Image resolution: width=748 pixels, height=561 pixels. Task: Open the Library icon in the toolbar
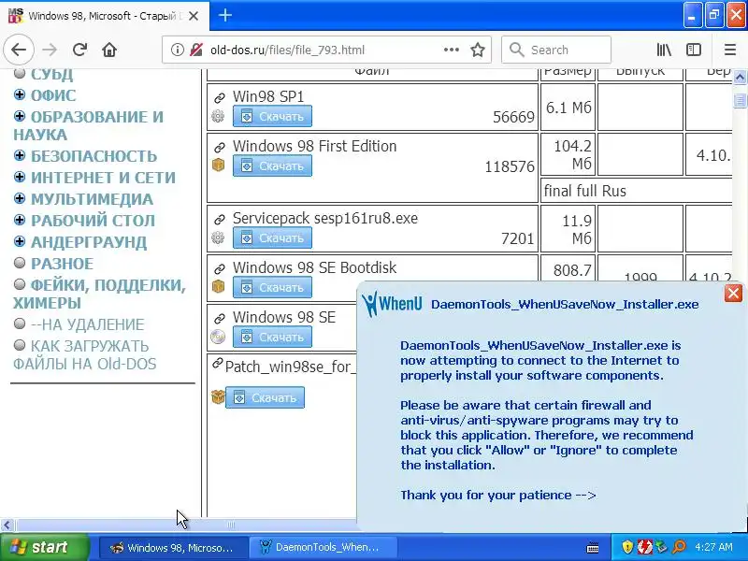pos(664,50)
